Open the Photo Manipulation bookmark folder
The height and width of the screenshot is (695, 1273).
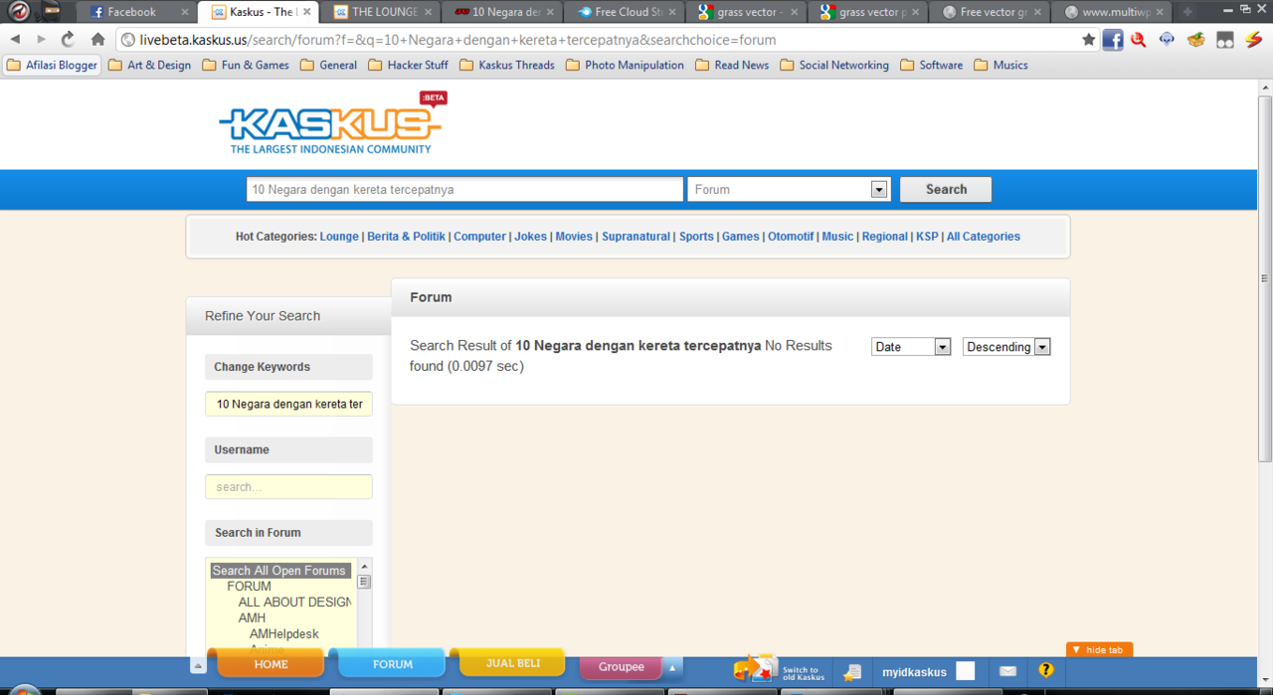pos(625,65)
